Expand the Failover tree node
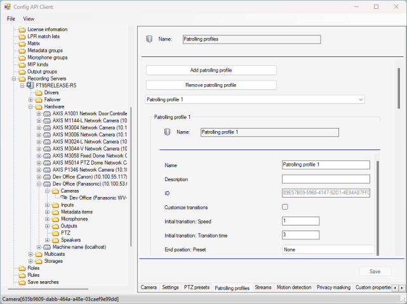The image size is (407, 304). (x=30, y=100)
